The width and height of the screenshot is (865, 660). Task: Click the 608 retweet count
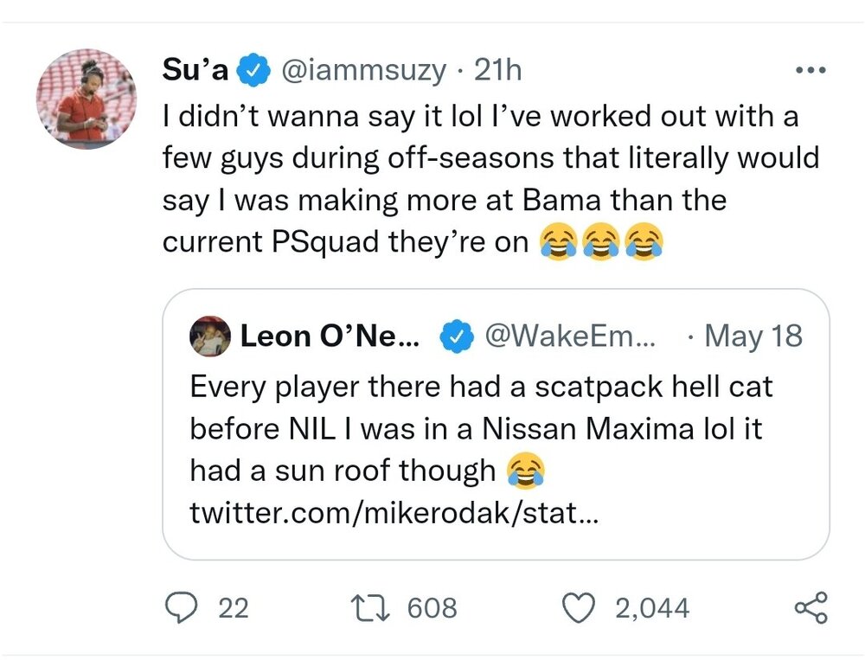(x=432, y=608)
